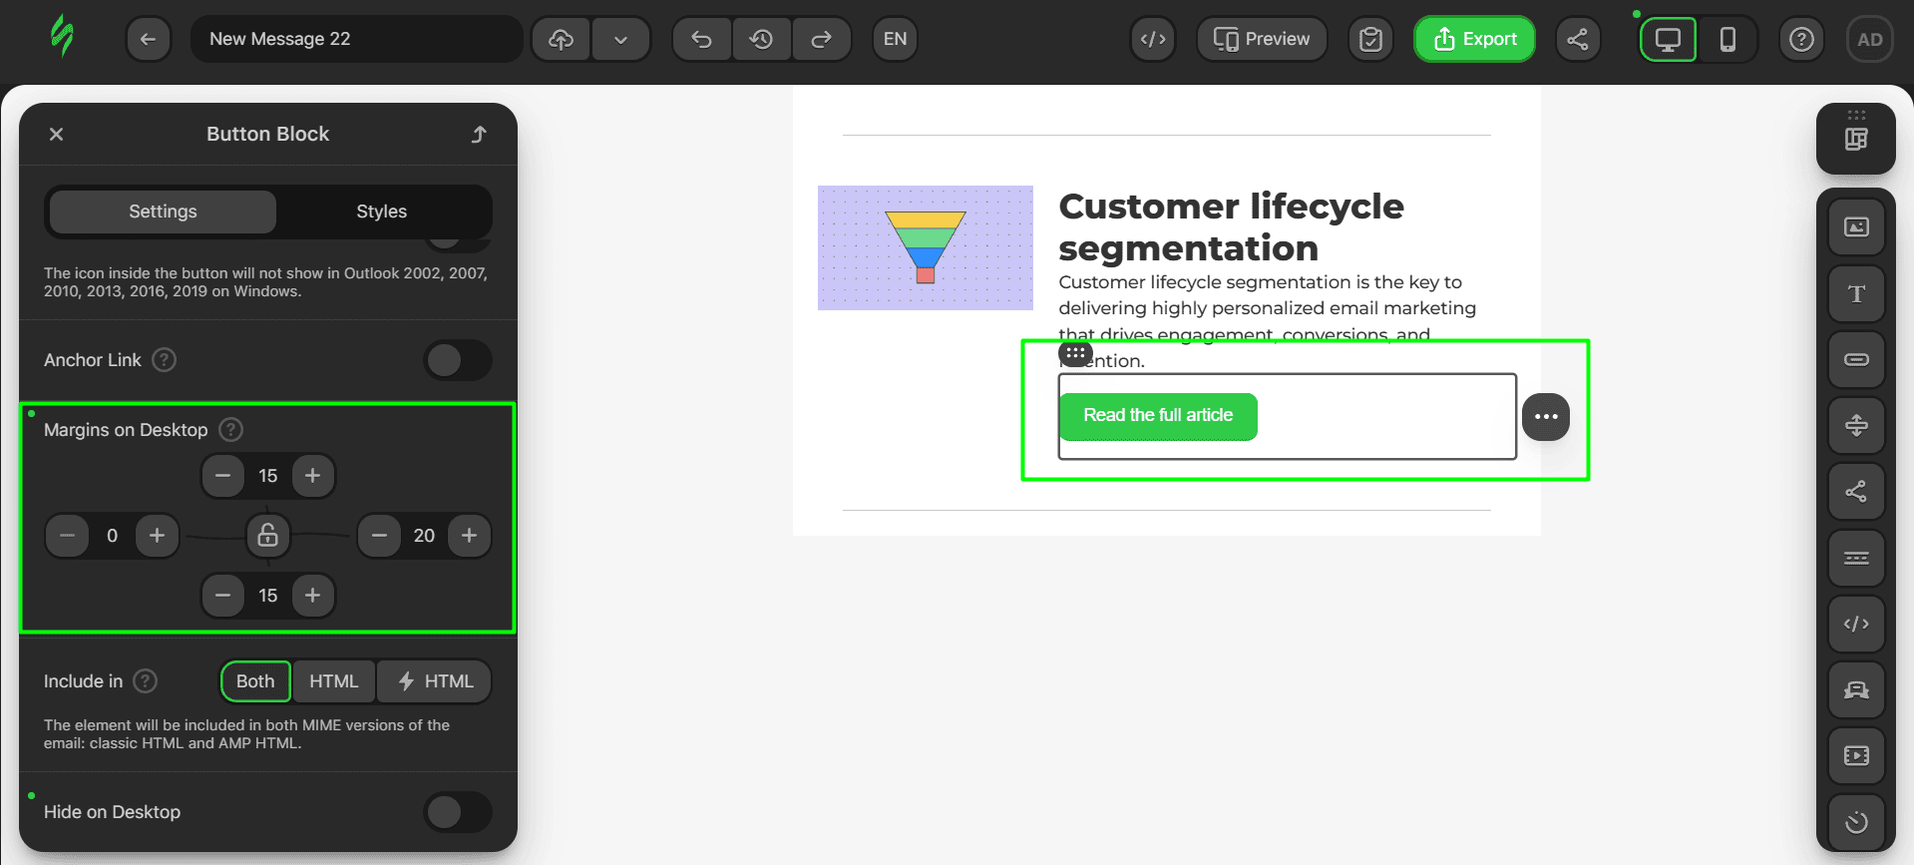Viewport: 1914px width, 865px height.
Task: Switch to the Styles tab
Action: point(381,212)
